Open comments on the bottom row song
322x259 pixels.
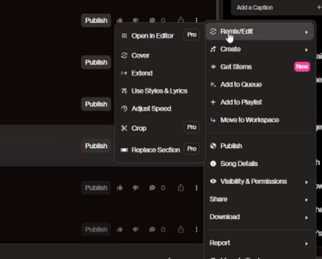pyautogui.click(x=152, y=229)
